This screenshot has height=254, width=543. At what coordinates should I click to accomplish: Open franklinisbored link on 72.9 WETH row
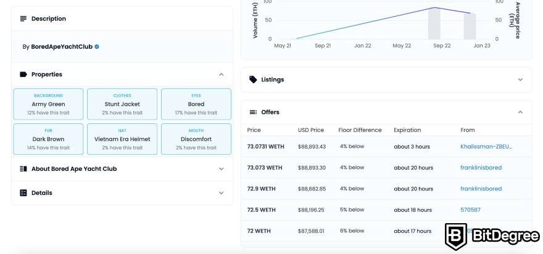[481, 189]
